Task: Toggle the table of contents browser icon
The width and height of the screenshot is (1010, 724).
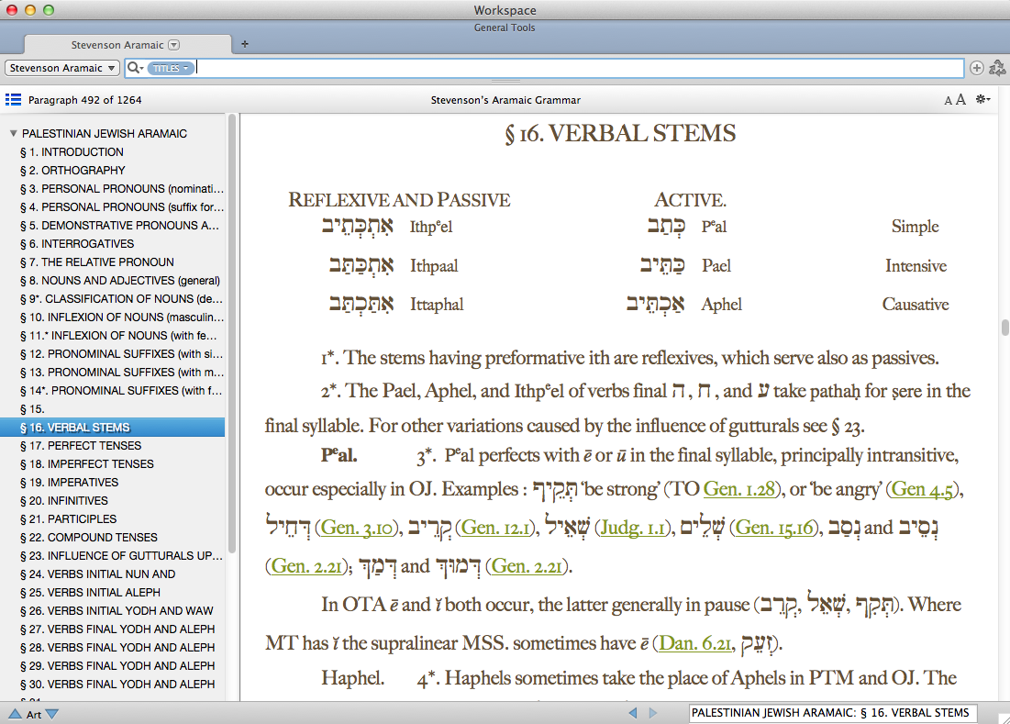Action: (x=13, y=100)
